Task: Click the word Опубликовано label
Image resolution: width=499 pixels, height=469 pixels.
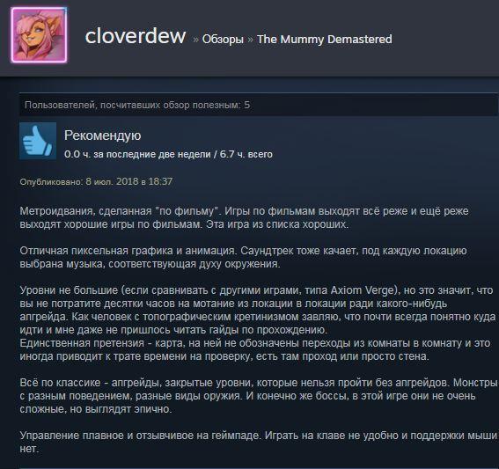Action: click(51, 181)
